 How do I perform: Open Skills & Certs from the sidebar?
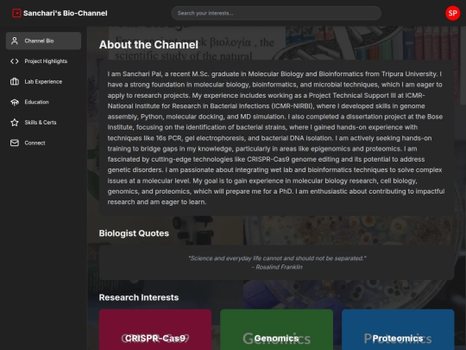point(43,123)
